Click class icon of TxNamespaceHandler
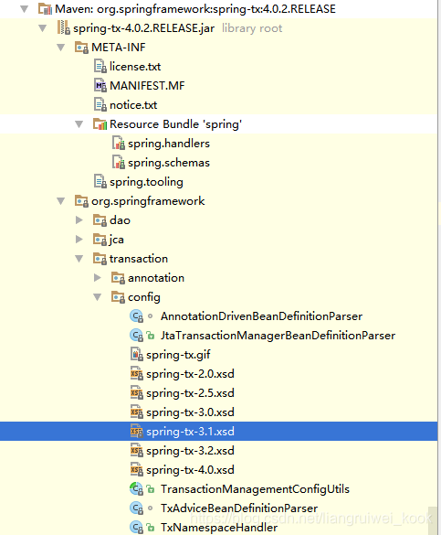The image size is (441, 535). 137,527
